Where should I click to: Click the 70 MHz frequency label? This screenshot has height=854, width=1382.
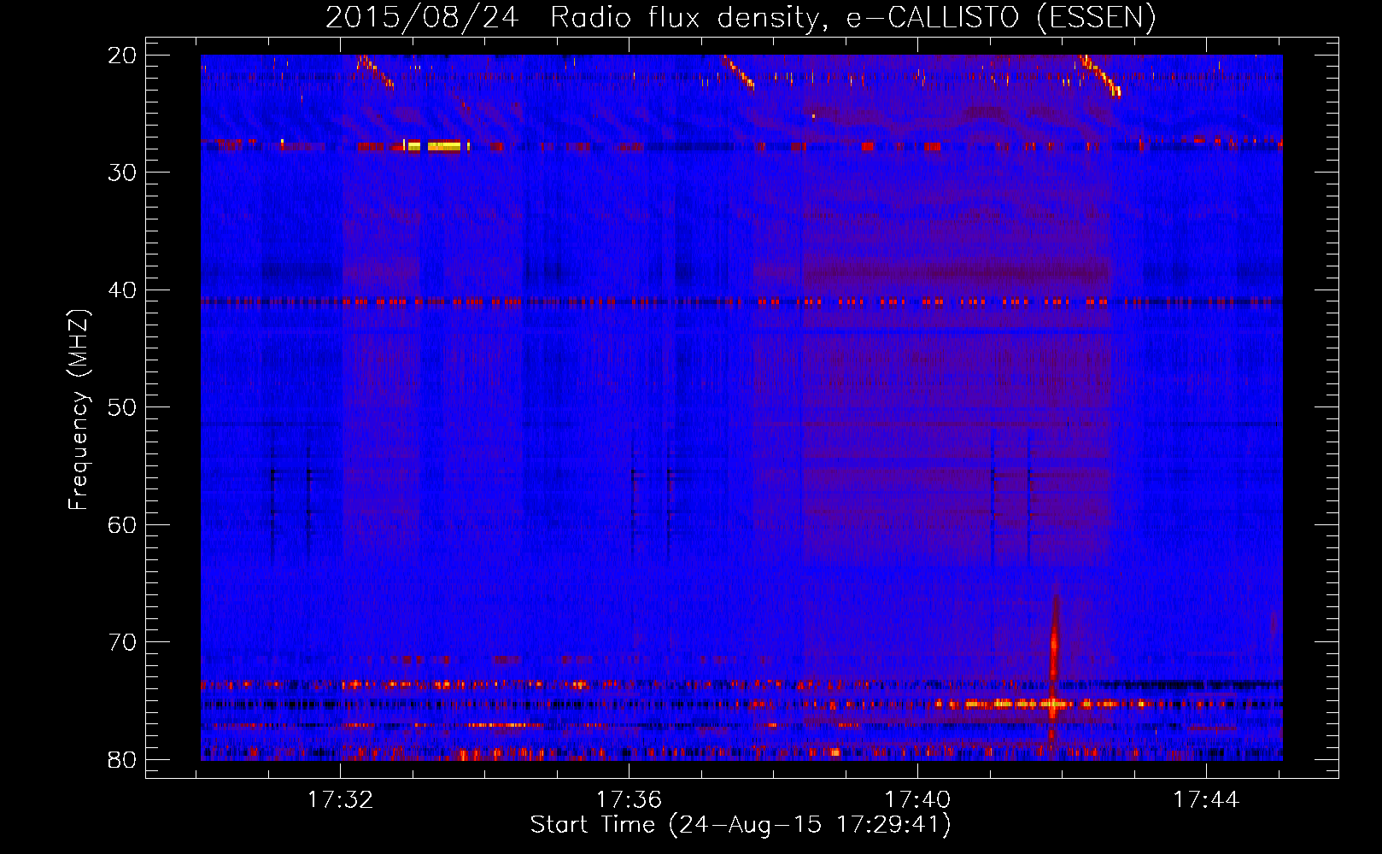(x=122, y=642)
